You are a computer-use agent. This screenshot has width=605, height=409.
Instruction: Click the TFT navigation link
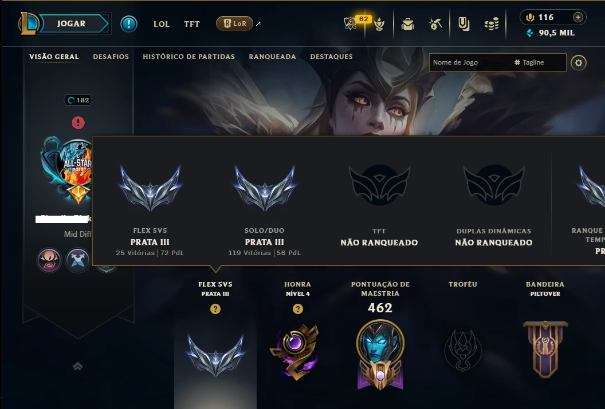coord(192,24)
